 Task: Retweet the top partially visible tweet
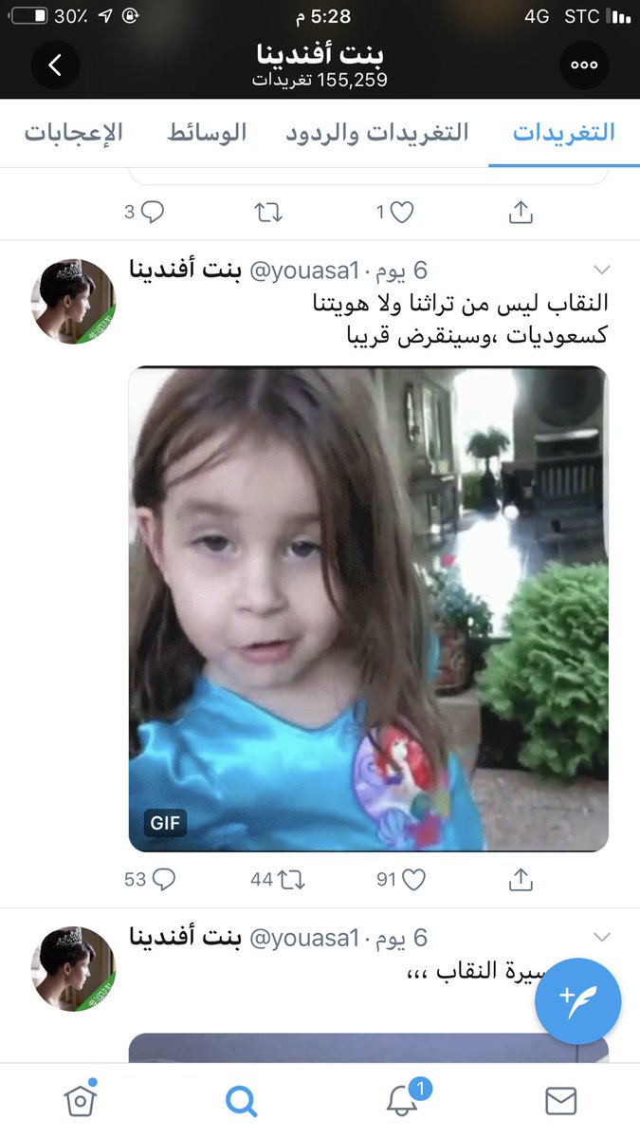click(269, 213)
